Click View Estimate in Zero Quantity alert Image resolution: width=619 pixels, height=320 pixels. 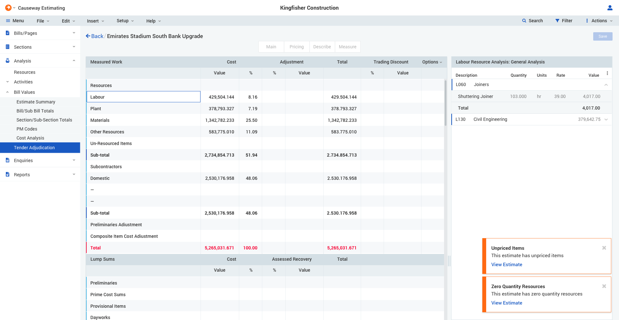pyautogui.click(x=506, y=303)
